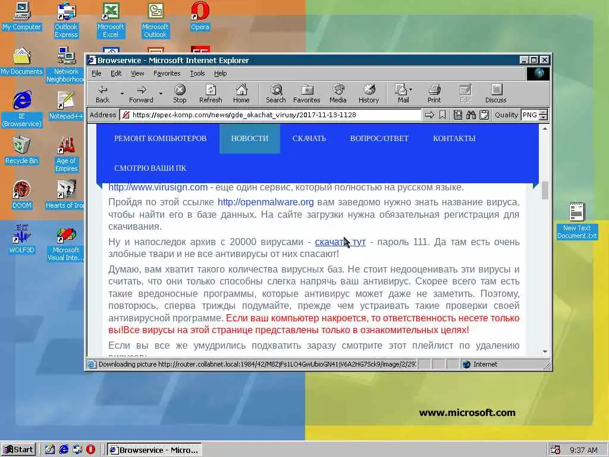Follow the http://openmalware.org link
This screenshot has width=609, height=457.
[265, 202]
